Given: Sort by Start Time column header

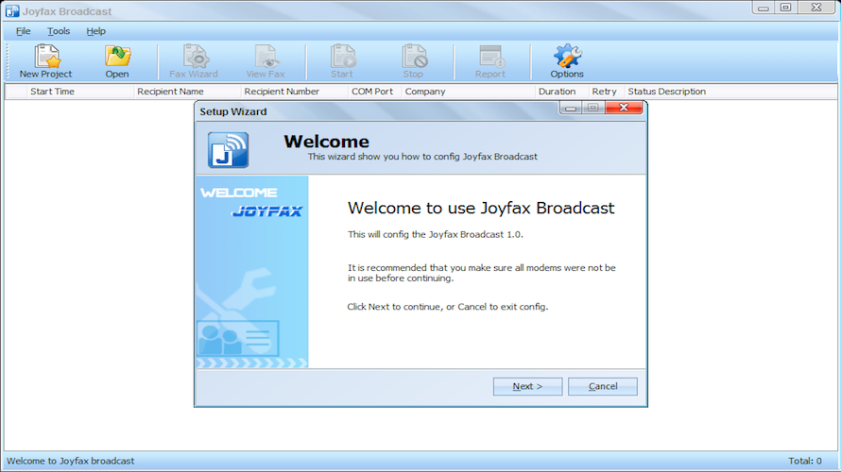Looking at the screenshot, I should point(80,92).
